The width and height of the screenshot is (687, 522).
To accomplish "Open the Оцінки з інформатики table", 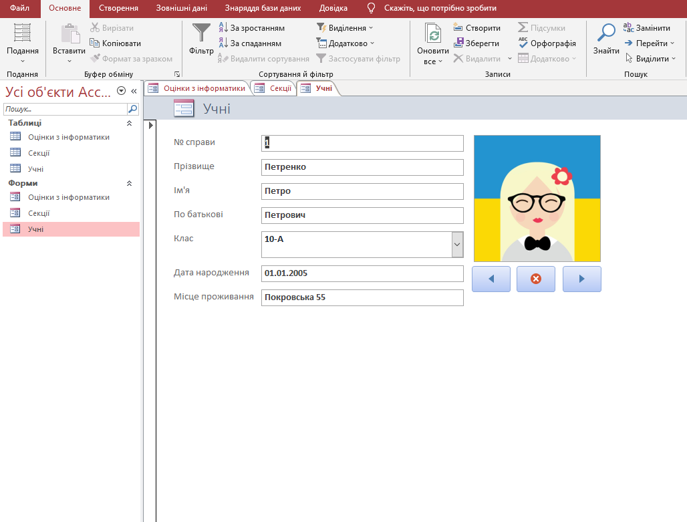I will (x=68, y=137).
